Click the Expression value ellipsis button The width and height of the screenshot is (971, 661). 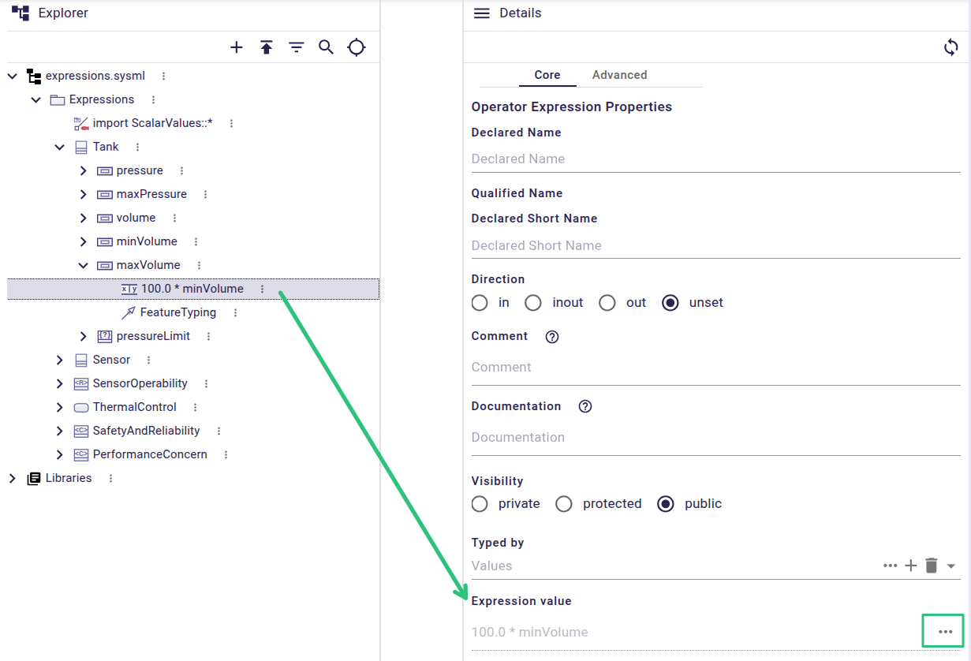pyautogui.click(x=945, y=632)
